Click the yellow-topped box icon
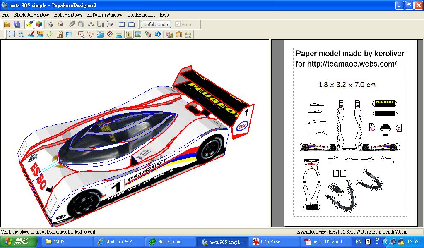The height and width of the screenshot is (248, 424). 60,24
